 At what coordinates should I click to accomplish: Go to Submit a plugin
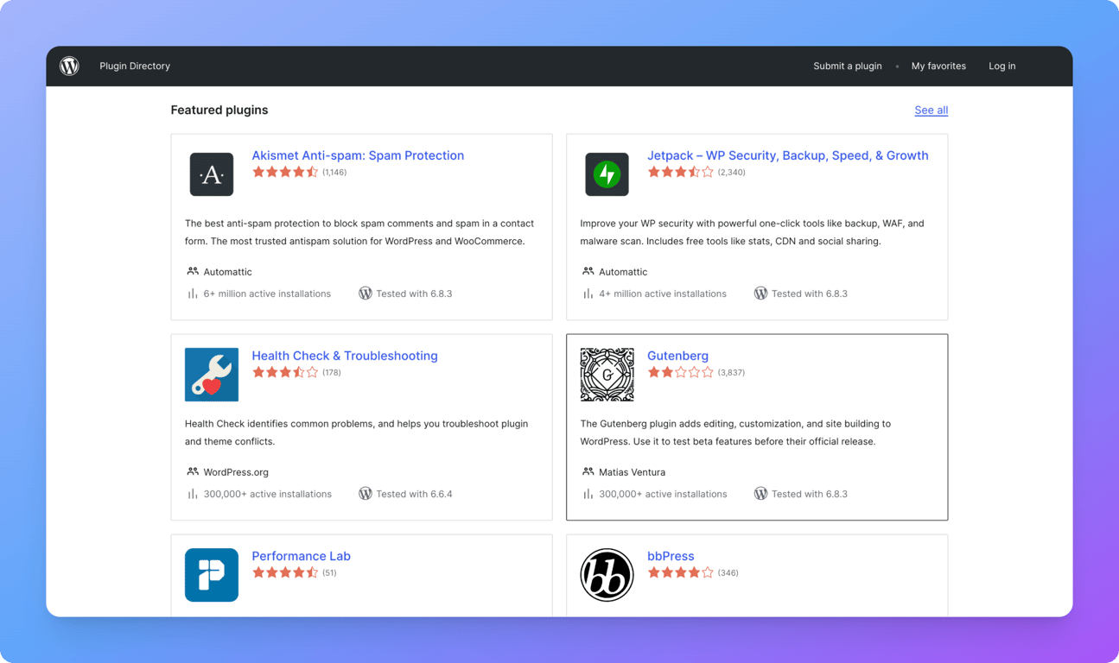tap(848, 66)
